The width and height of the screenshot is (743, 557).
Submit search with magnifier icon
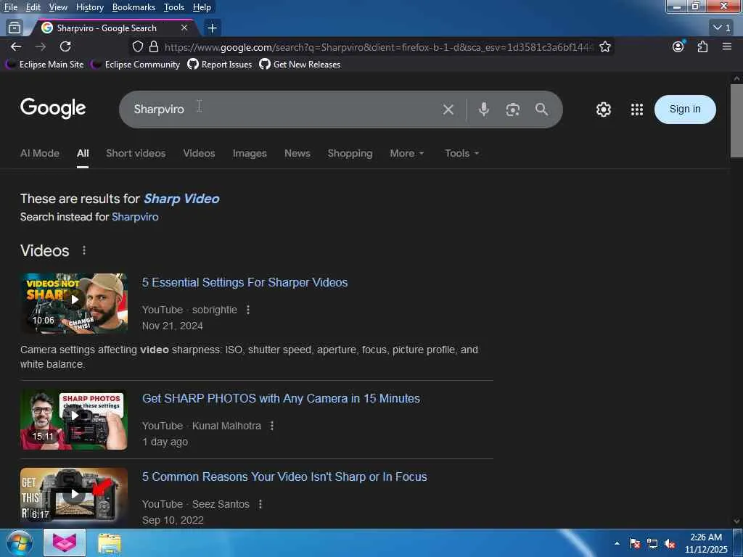pos(541,110)
